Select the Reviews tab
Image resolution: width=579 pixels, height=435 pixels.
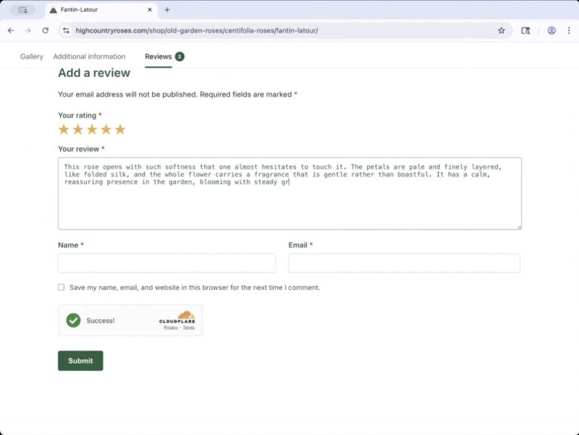click(158, 57)
